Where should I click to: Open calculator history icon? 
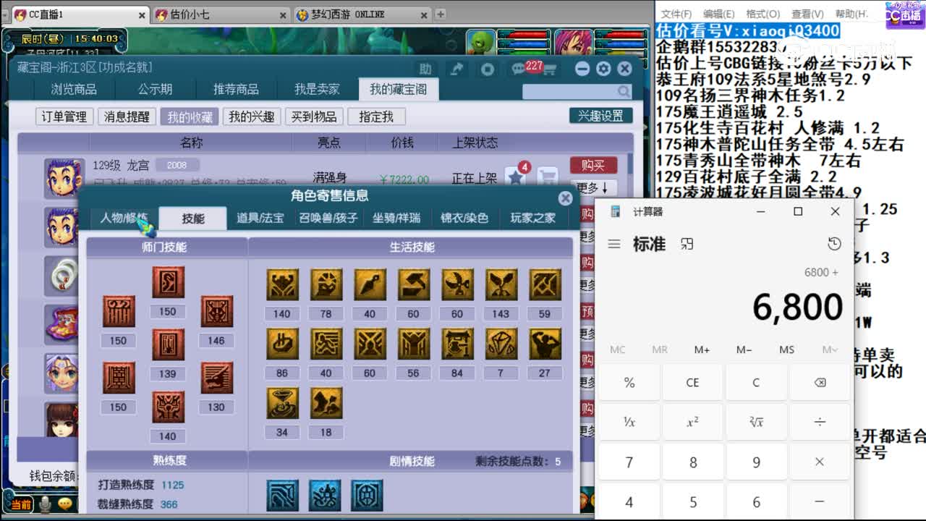(x=834, y=244)
